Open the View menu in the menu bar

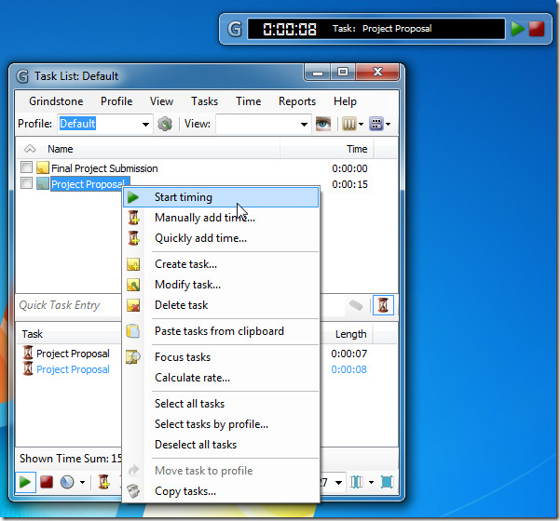click(x=161, y=101)
